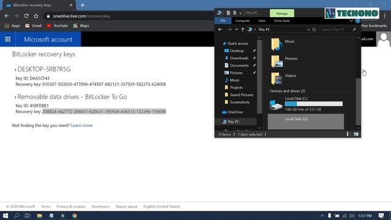This screenshot has height=220, width=391.
Task: Select Local Disk (C:) drive
Action: (306, 104)
